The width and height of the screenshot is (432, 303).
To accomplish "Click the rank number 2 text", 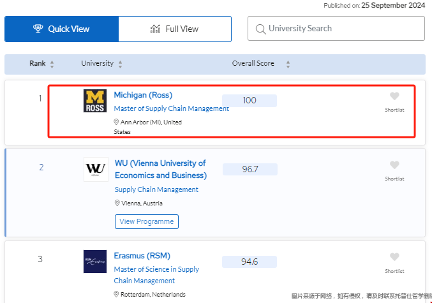I will coord(41,167).
